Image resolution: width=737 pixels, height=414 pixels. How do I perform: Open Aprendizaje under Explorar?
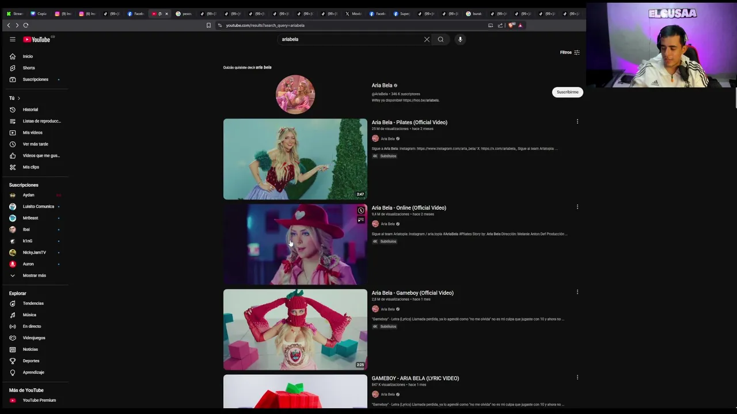35,372
